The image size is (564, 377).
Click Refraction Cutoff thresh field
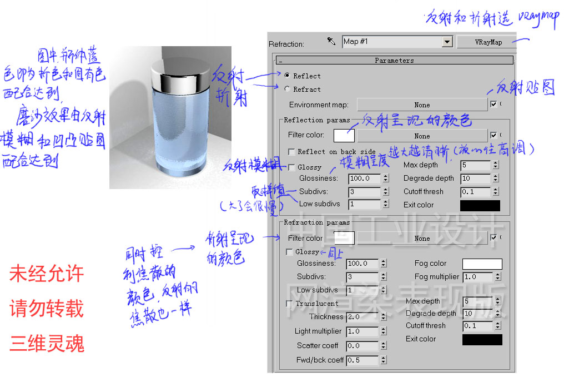point(477,326)
